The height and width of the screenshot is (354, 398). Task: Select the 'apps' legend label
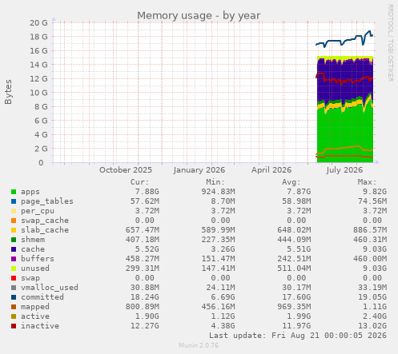tap(30, 192)
